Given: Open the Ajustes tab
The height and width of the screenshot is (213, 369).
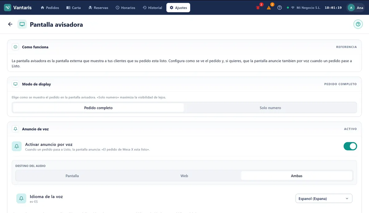Looking at the screenshot, I should click(x=178, y=8).
